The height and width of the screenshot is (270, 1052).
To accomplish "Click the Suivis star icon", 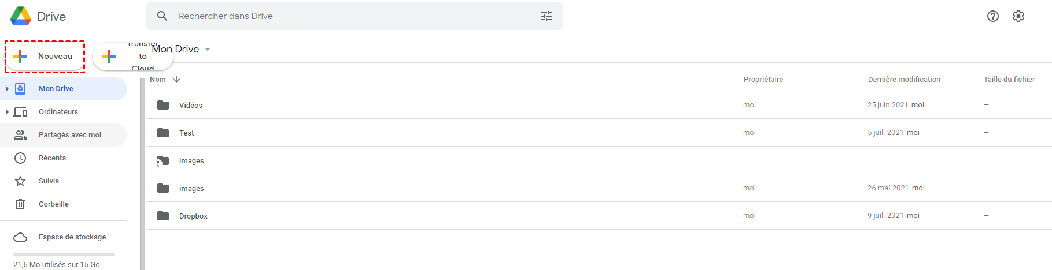I will click(20, 181).
